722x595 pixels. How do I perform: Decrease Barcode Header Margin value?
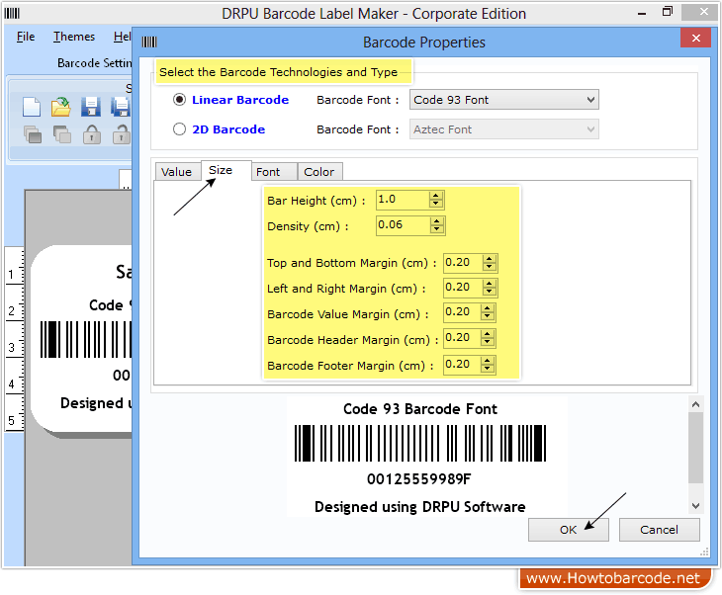[x=488, y=343]
